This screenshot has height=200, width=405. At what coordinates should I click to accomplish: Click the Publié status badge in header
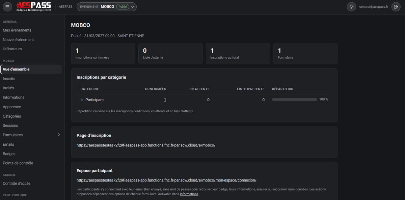(123, 7)
